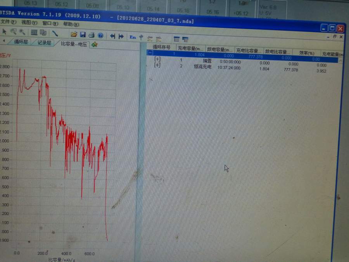
Task: Maximize the BTSDA main window
Action: (332, 28)
